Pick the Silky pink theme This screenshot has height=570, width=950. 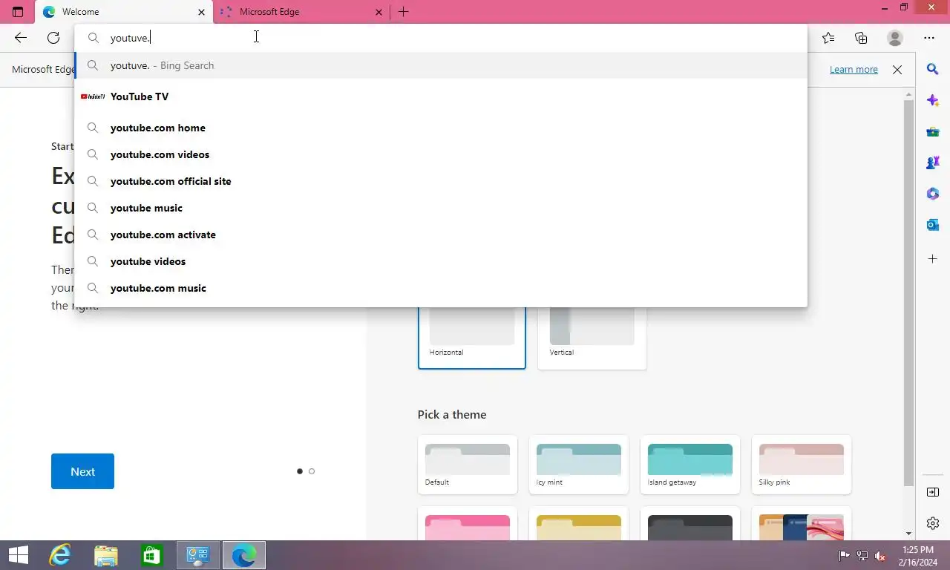[802, 465]
